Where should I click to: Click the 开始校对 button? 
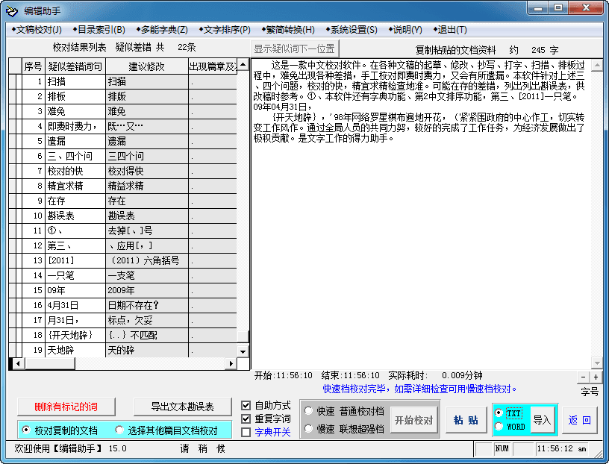[x=413, y=420]
